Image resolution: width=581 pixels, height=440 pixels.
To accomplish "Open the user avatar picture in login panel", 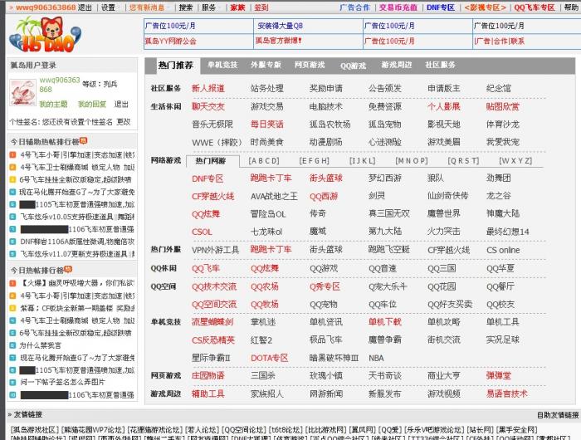I will pos(22,92).
